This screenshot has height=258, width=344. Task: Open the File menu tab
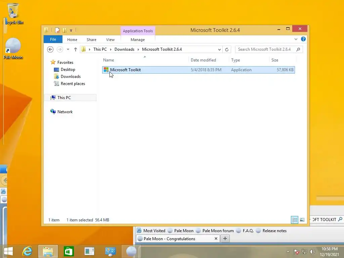53,39
